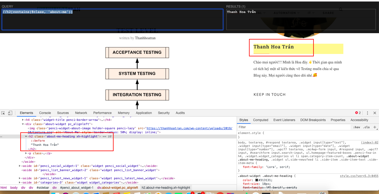
Task: Select body in the breadcrumb bar
Action: (x=14, y=188)
